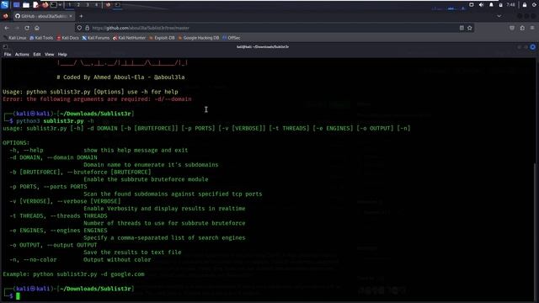Viewport: 539px width, 303px height.
Task: Click the 'Example: python sublist3r.py -d google.com' line
Action: click(73, 274)
